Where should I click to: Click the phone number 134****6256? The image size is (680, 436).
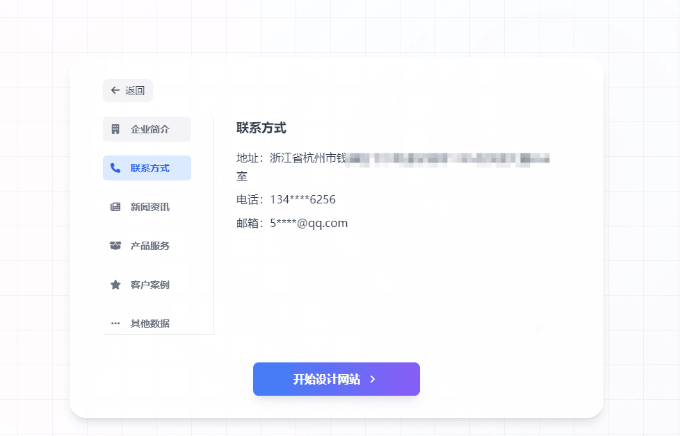[302, 200]
